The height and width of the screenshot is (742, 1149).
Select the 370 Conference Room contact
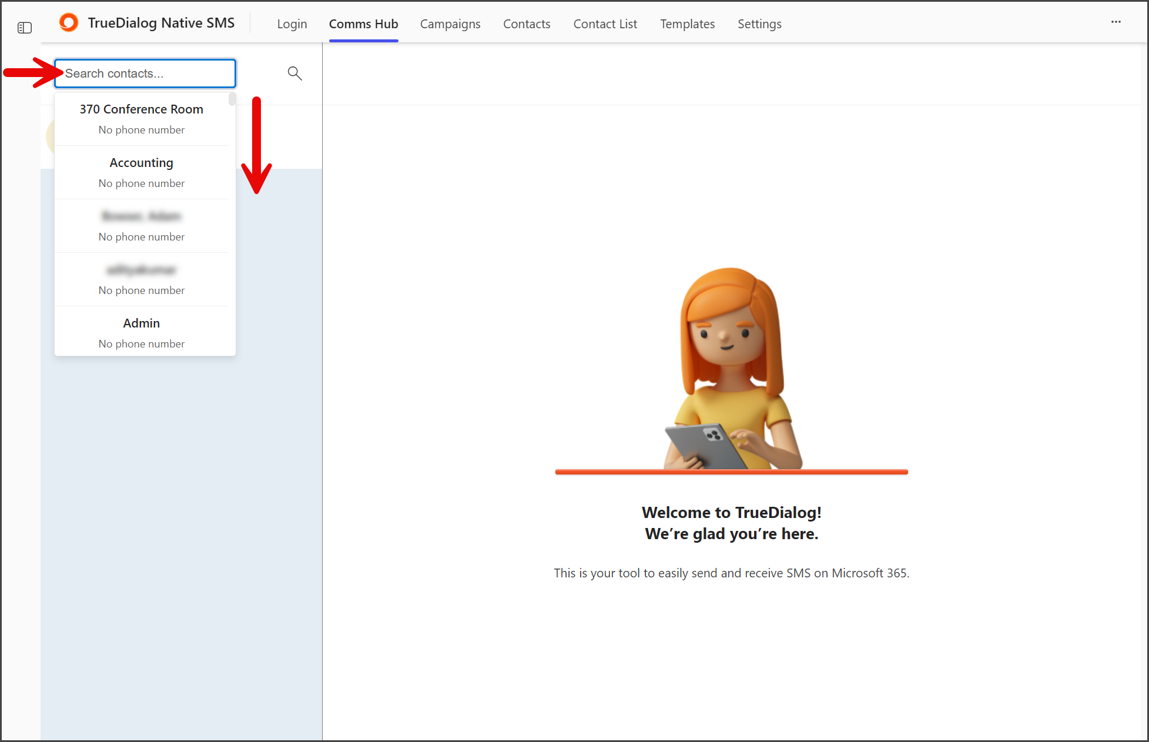point(142,119)
